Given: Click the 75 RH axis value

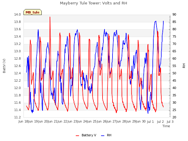Looking at the screenshot, I should (x=174, y=36).
